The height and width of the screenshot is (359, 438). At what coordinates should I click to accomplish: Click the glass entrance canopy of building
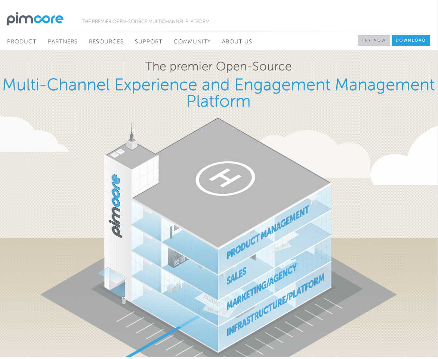(x=112, y=275)
